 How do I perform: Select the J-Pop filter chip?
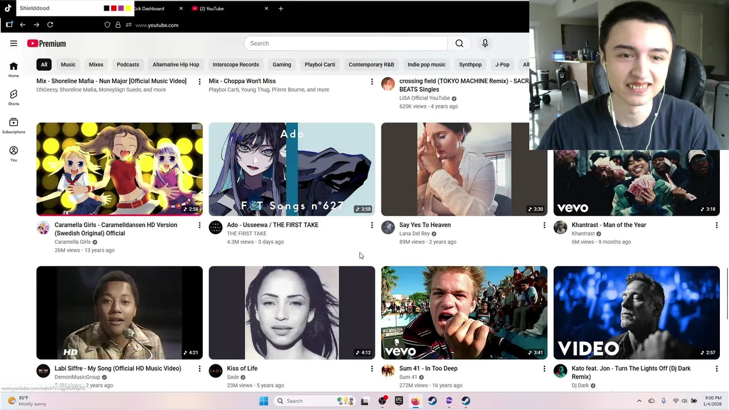tap(502, 64)
